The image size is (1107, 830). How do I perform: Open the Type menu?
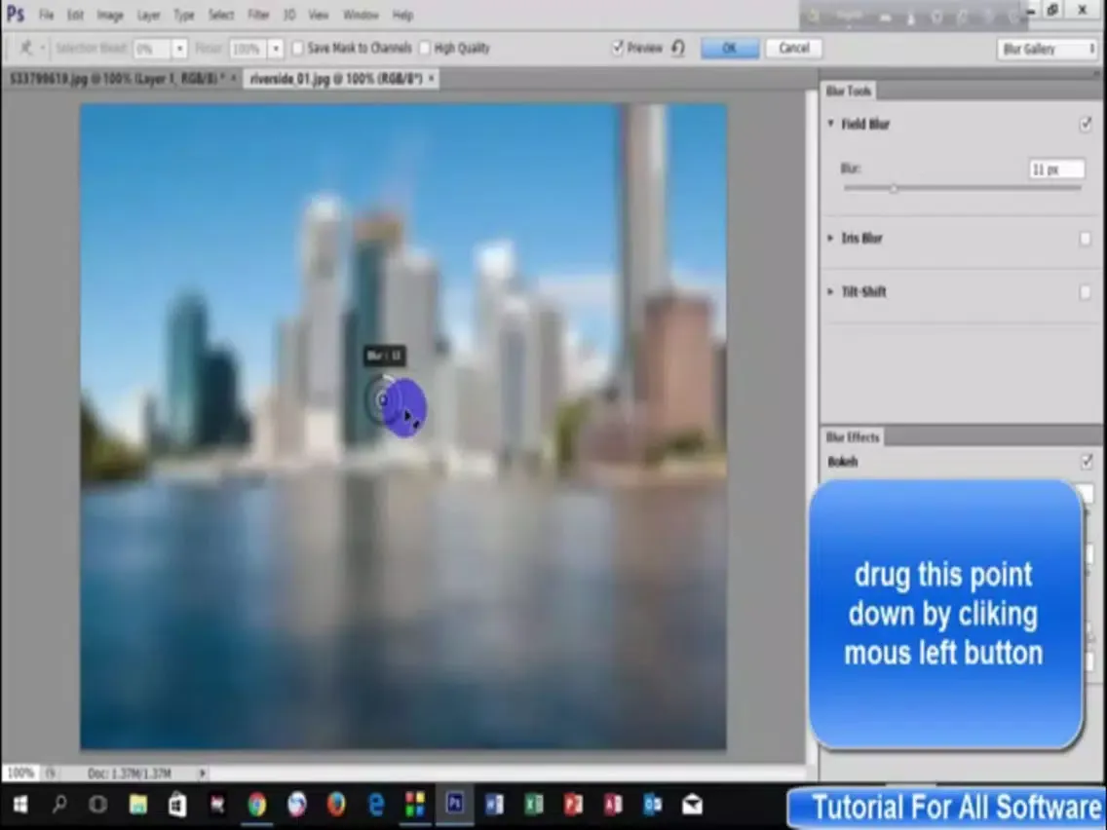[183, 15]
